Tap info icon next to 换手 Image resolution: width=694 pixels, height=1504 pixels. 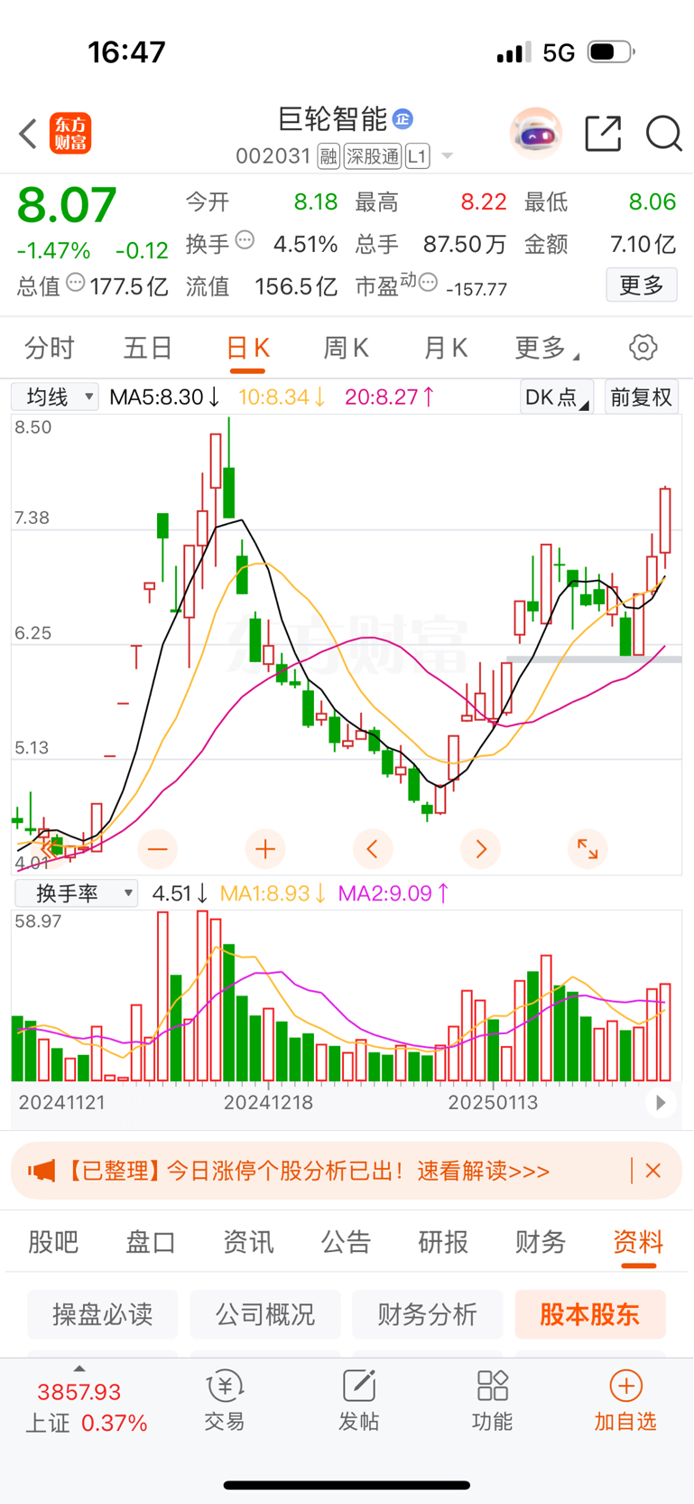coord(245,240)
